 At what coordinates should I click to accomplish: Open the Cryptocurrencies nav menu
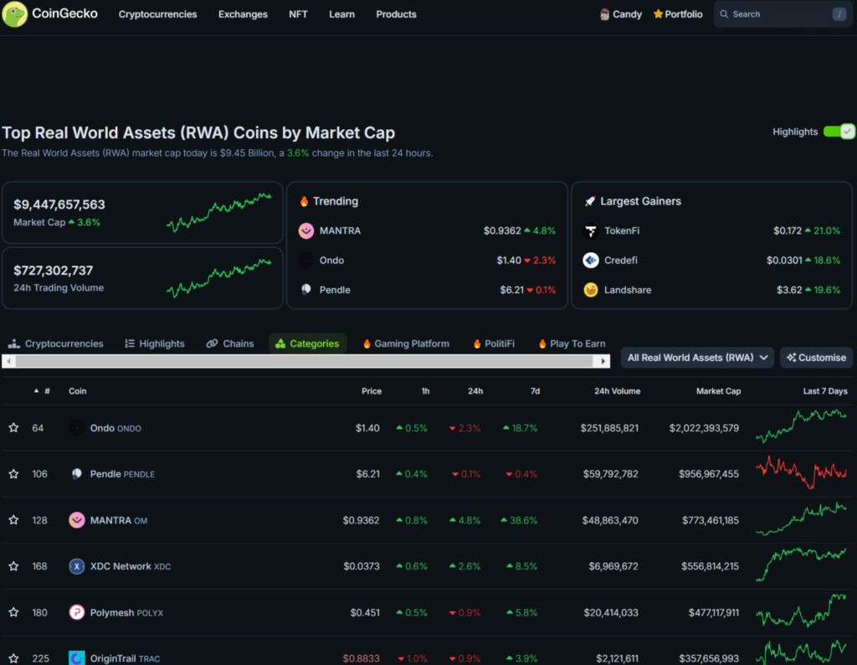[x=157, y=14]
